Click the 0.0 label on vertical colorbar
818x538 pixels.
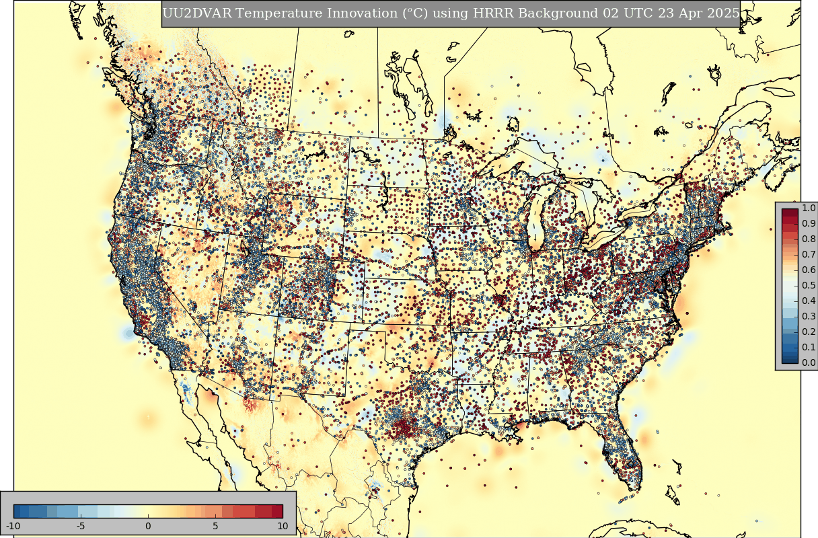pos(809,363)
